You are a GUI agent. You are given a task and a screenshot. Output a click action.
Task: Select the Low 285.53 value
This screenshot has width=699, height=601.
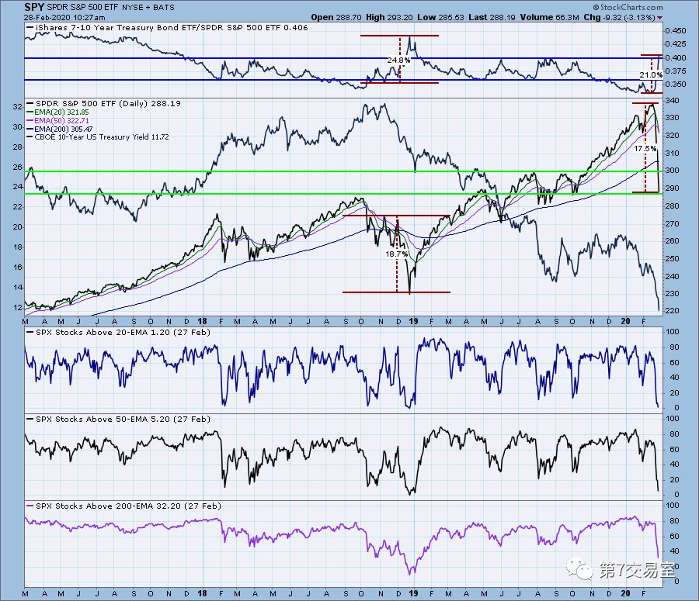pos(440,17)
